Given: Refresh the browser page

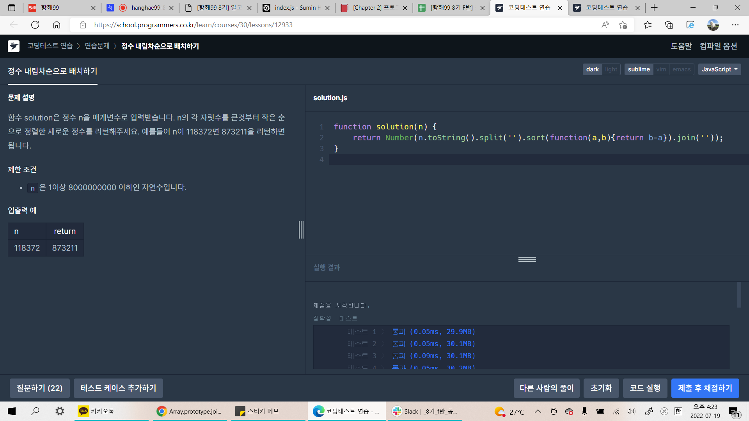Looking at the screenshot, I should (x=35, y=25).
